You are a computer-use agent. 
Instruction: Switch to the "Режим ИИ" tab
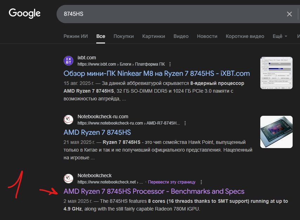point(76,36)
